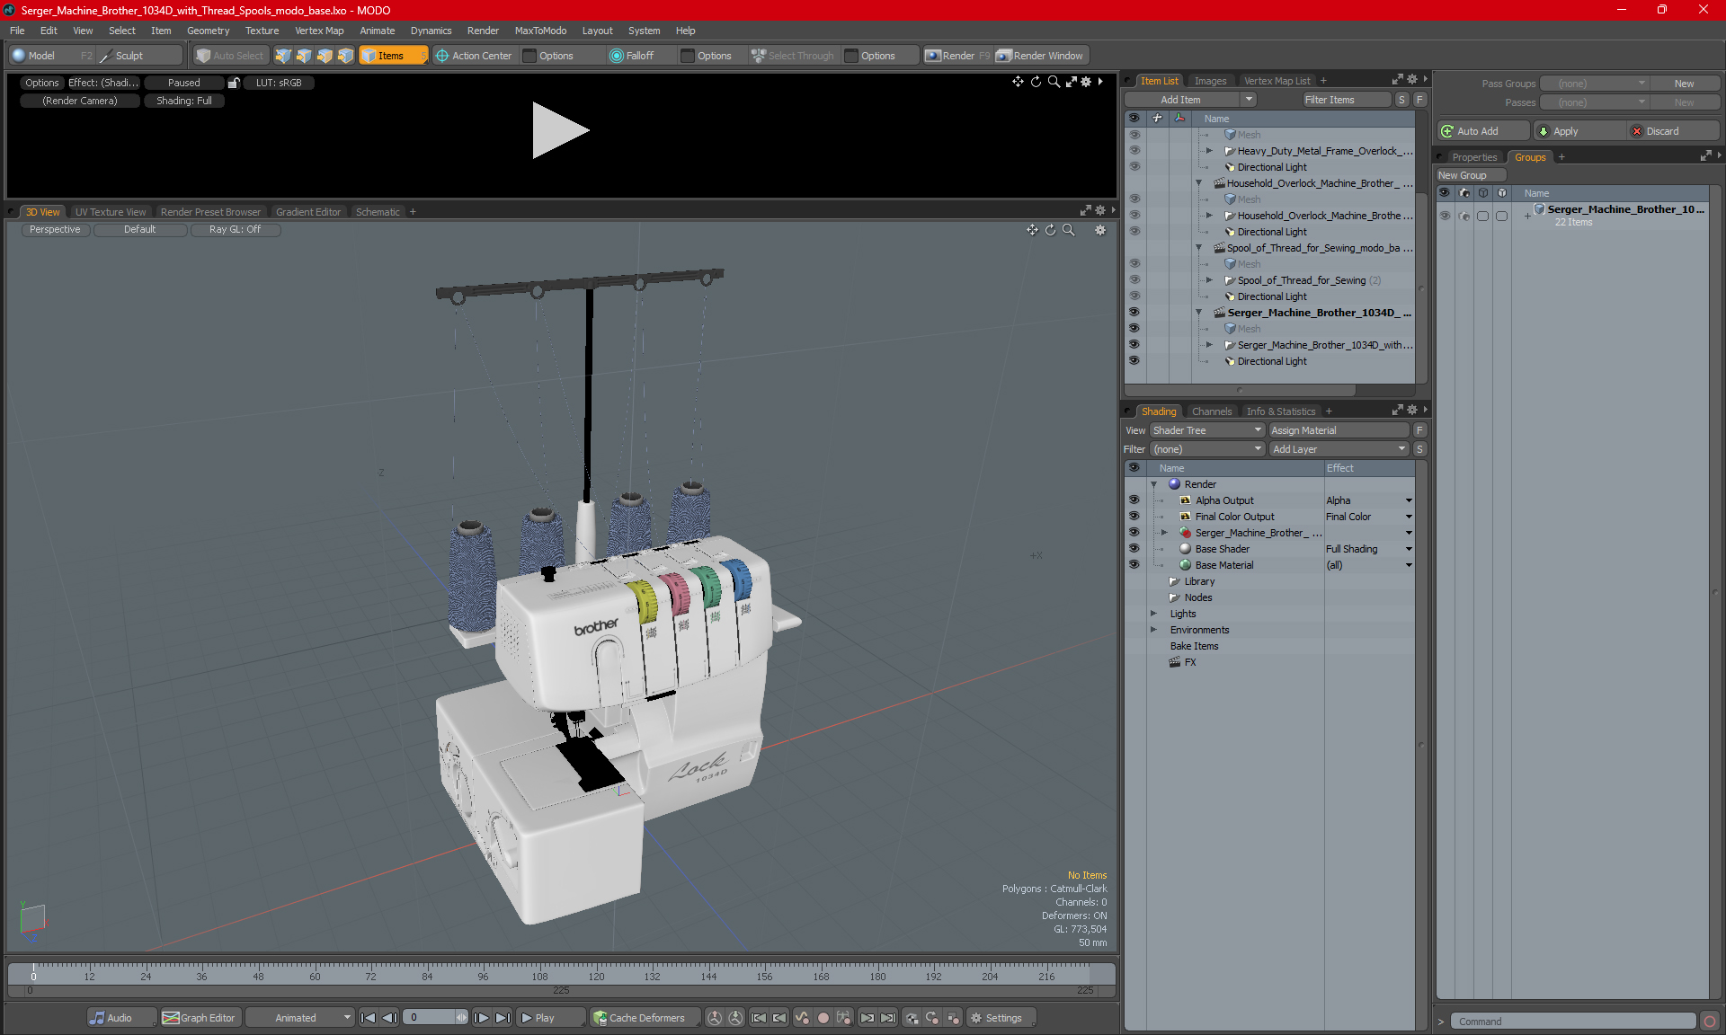Click the Auto Add button
The height and width of the screenshot is (1035, 1726).
[x=1482, y=131]
